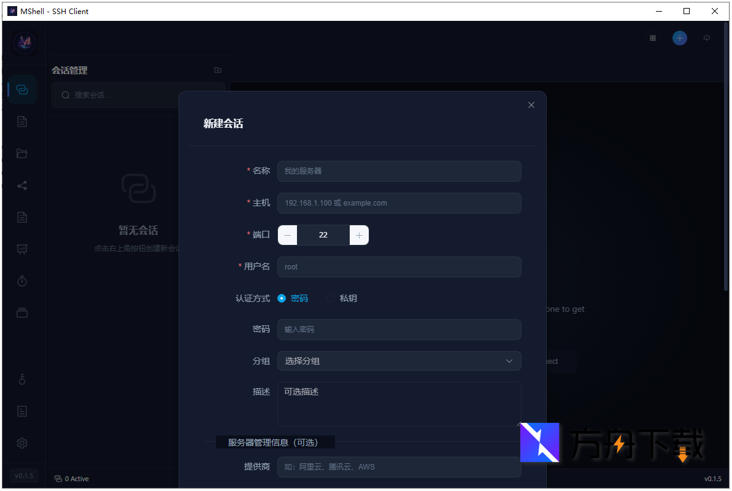Click the cloud sync icon in the top bar
Image resolution: width=732 pixels, height=491 pixels.
706,37
